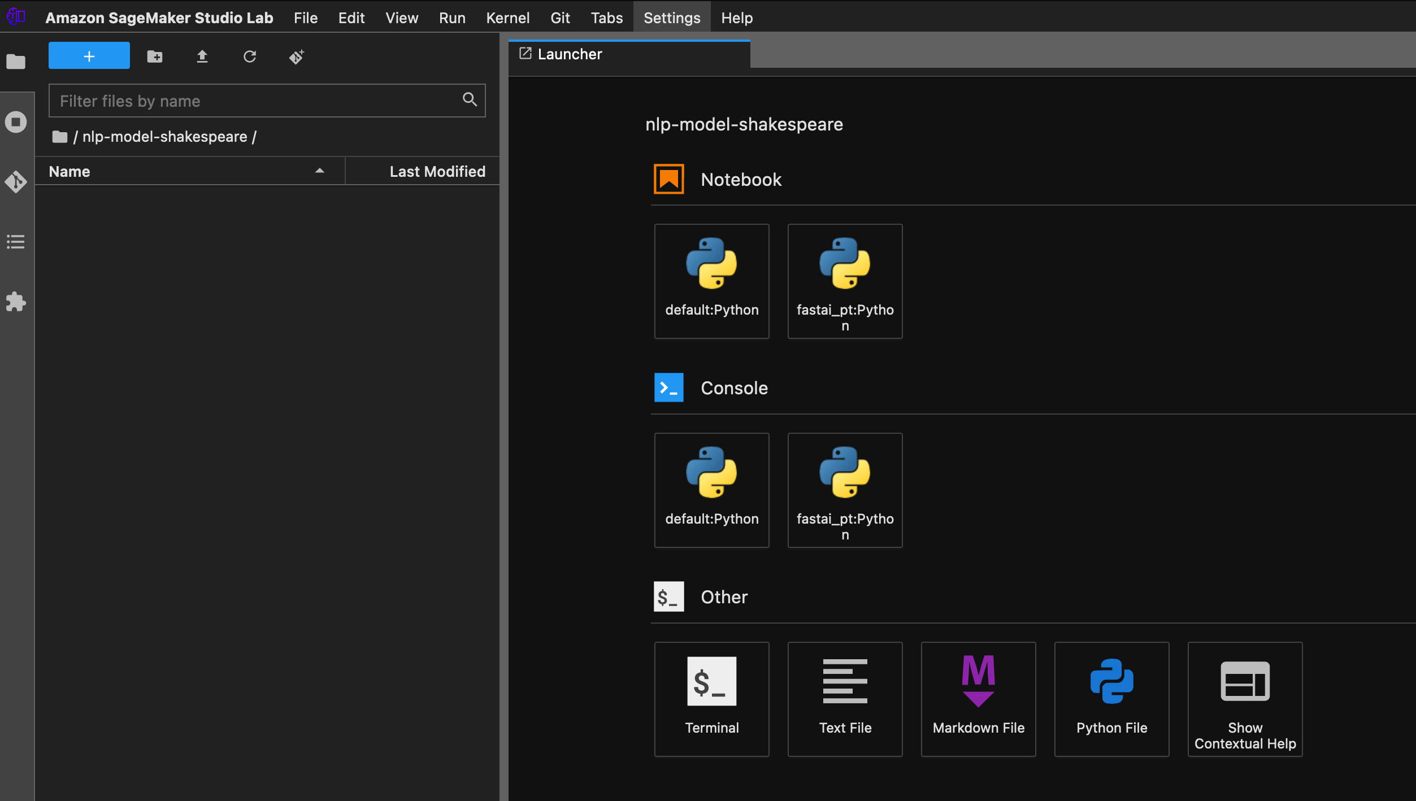Select the Launcher tab
The image size is (1416, 801).
(x=570, y=54)
